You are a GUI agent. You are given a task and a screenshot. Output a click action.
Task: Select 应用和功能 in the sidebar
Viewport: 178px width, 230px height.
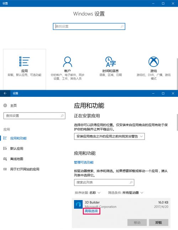[x=18, y=138]
